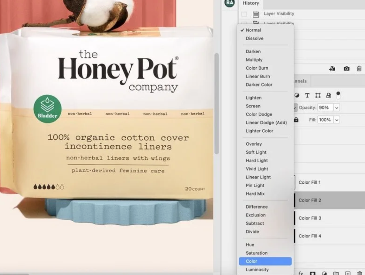The image size is (365, 275).
Task: Select Linear Burn blend mode
Action: tap(265, 76)
